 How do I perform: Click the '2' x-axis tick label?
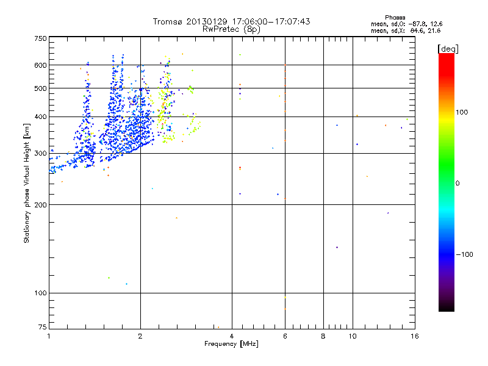click(x=140, y=336)
